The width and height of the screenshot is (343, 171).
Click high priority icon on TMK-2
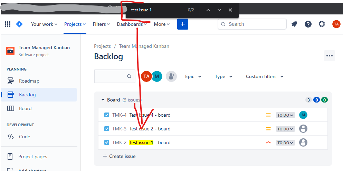pyautogui.click(x=268, y=143)
